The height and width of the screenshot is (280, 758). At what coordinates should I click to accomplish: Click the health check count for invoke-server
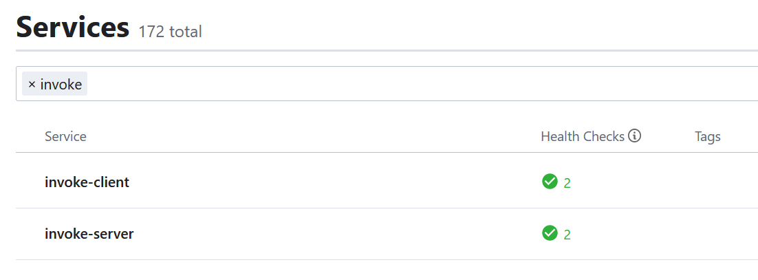pos(567,235)
